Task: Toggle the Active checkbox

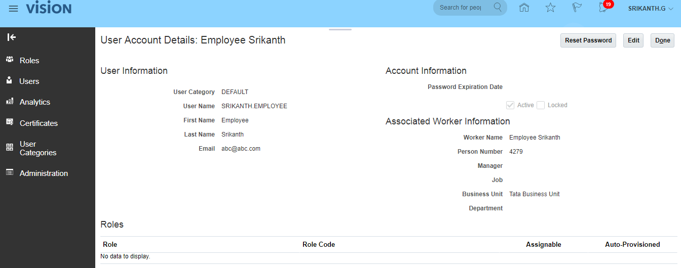Action: click(x=510, y=105)
